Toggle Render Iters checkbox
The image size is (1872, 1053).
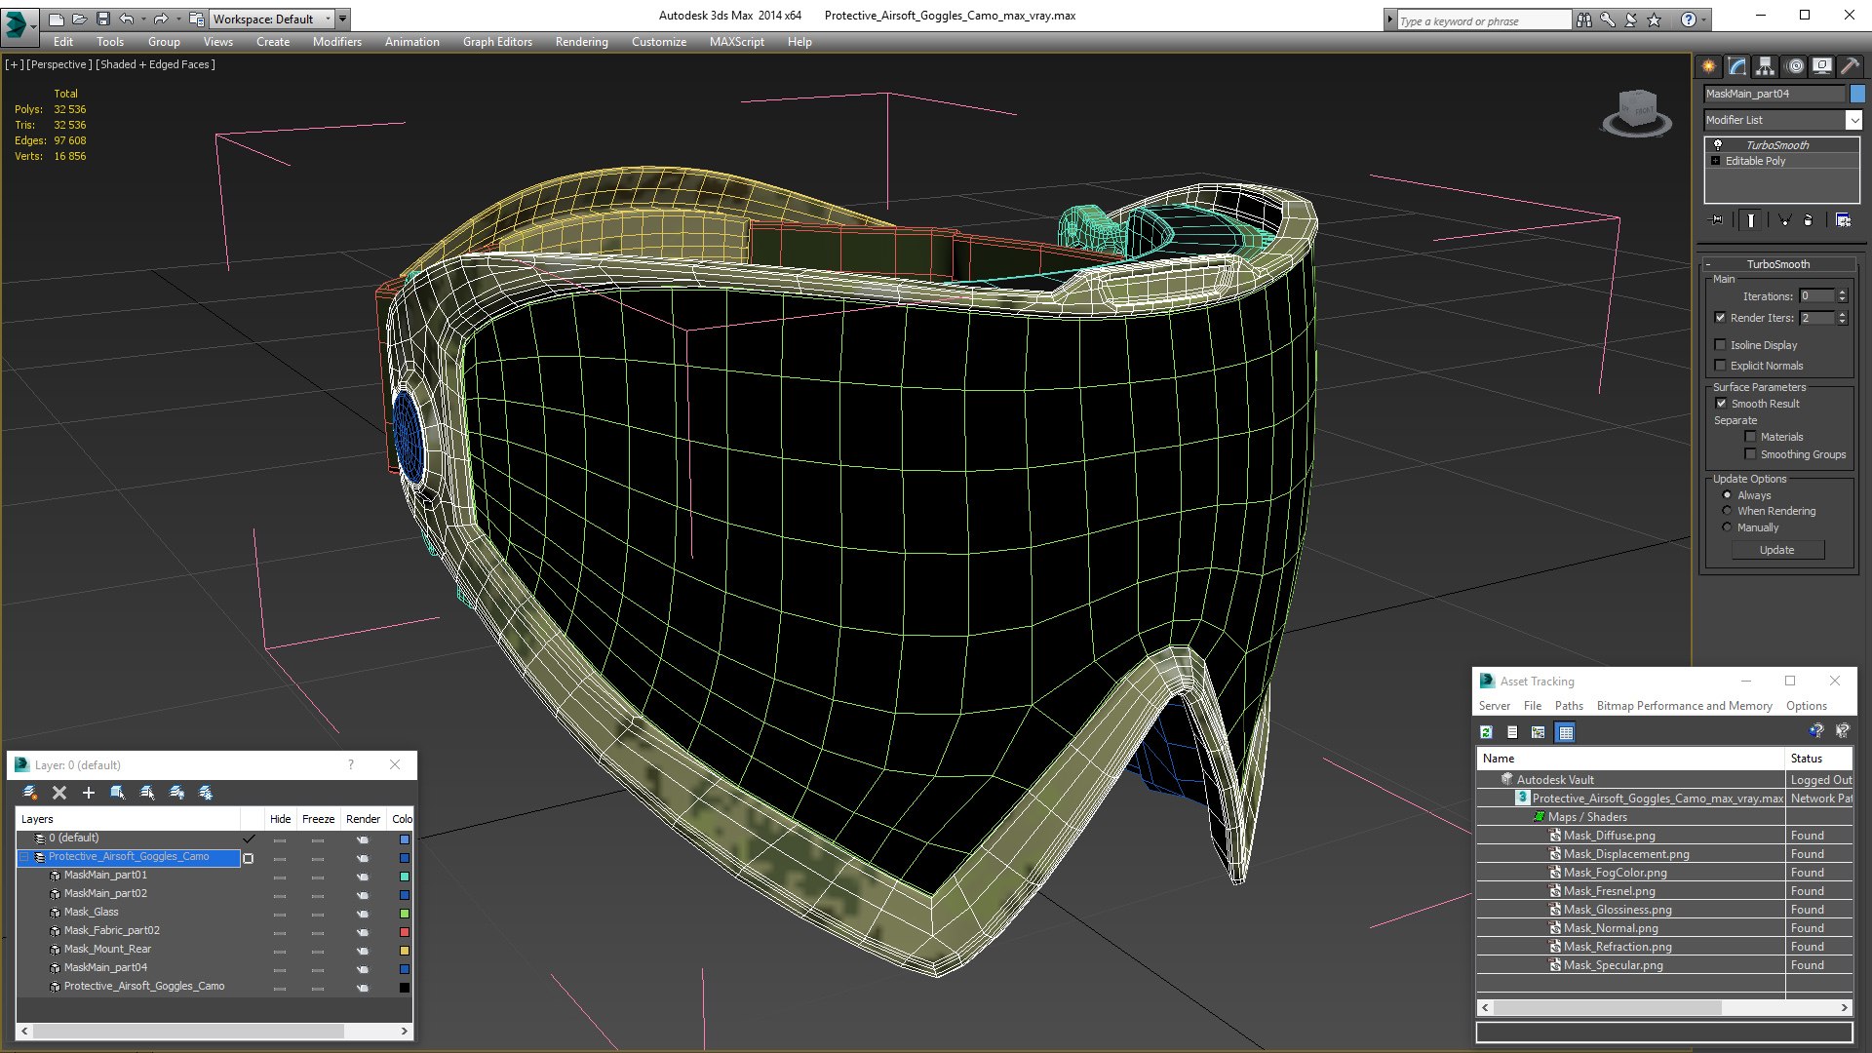(x=1720, y=318)
